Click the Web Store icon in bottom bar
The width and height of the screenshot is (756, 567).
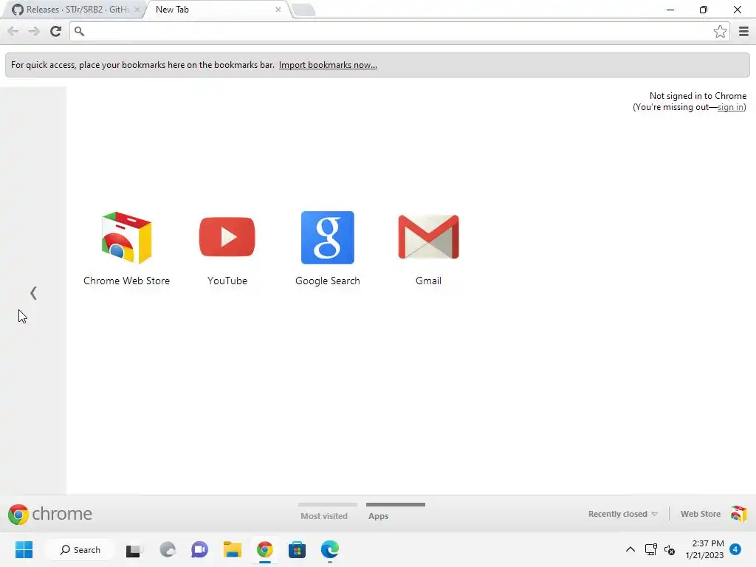pyautogui.click(x=738, y=514)
